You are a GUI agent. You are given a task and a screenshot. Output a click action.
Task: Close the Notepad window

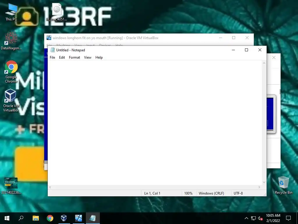pyautogui.click(x=260, y=50)
